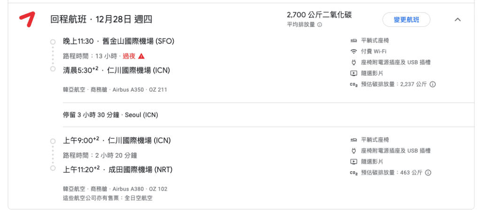Viewport: 481px width, 215px height.
Task: Click the 變更航班 change flight button
Action: [406, 20]
